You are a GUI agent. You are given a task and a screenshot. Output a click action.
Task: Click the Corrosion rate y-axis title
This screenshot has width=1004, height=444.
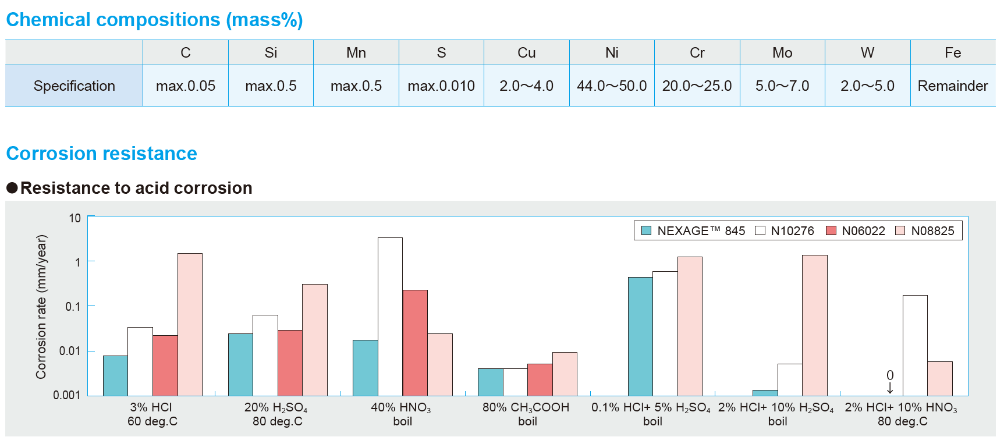click(41, 307)
